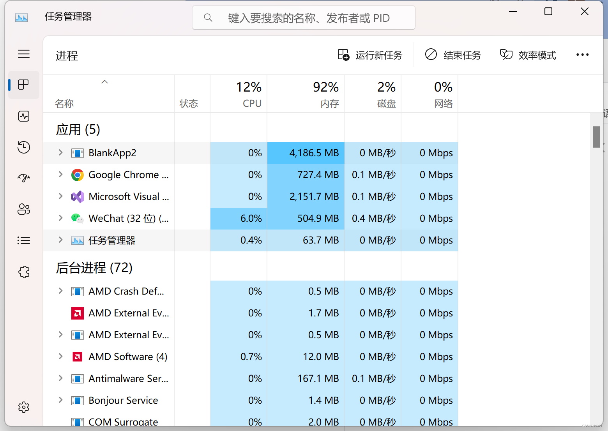This screenshot has width=608, height=431.
Task: Click the vertical scrollbar thumb
Action: (x=596, y=137)
